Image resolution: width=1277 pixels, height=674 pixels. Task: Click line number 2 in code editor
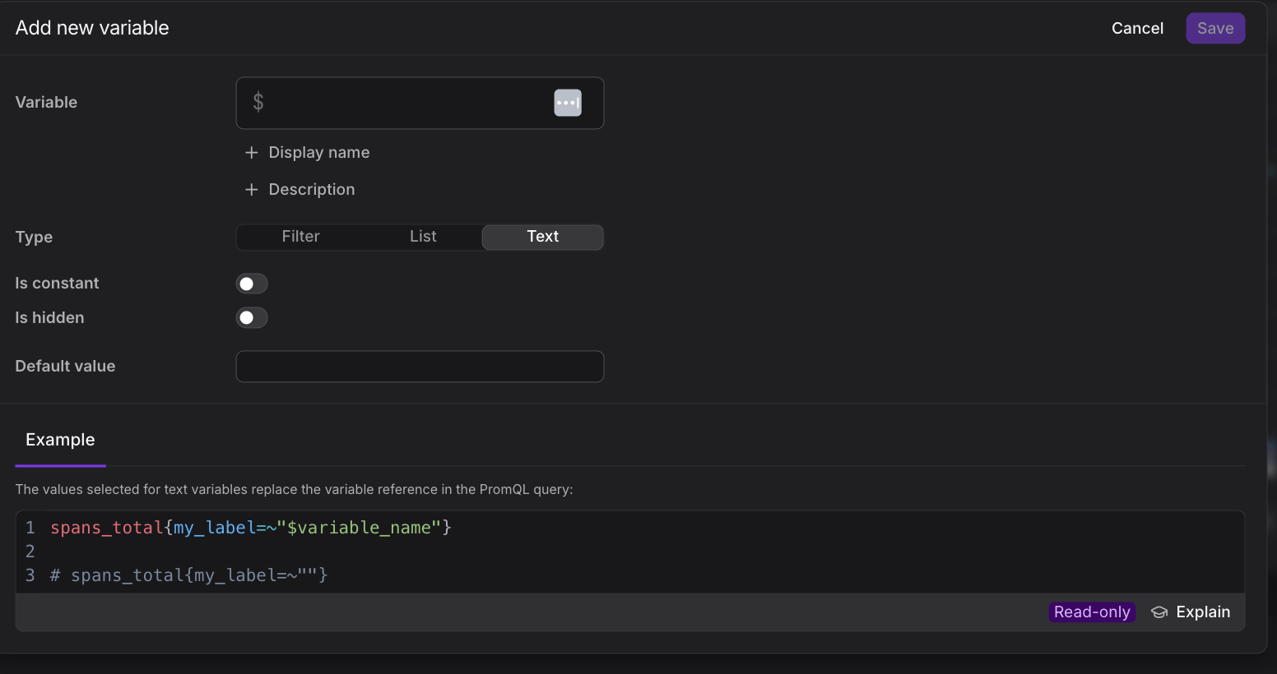[30, 552]
